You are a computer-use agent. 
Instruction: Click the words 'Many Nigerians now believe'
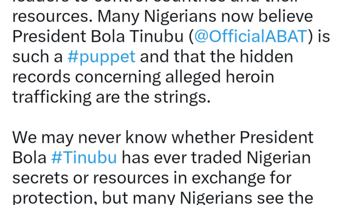(x=205, y=17)
